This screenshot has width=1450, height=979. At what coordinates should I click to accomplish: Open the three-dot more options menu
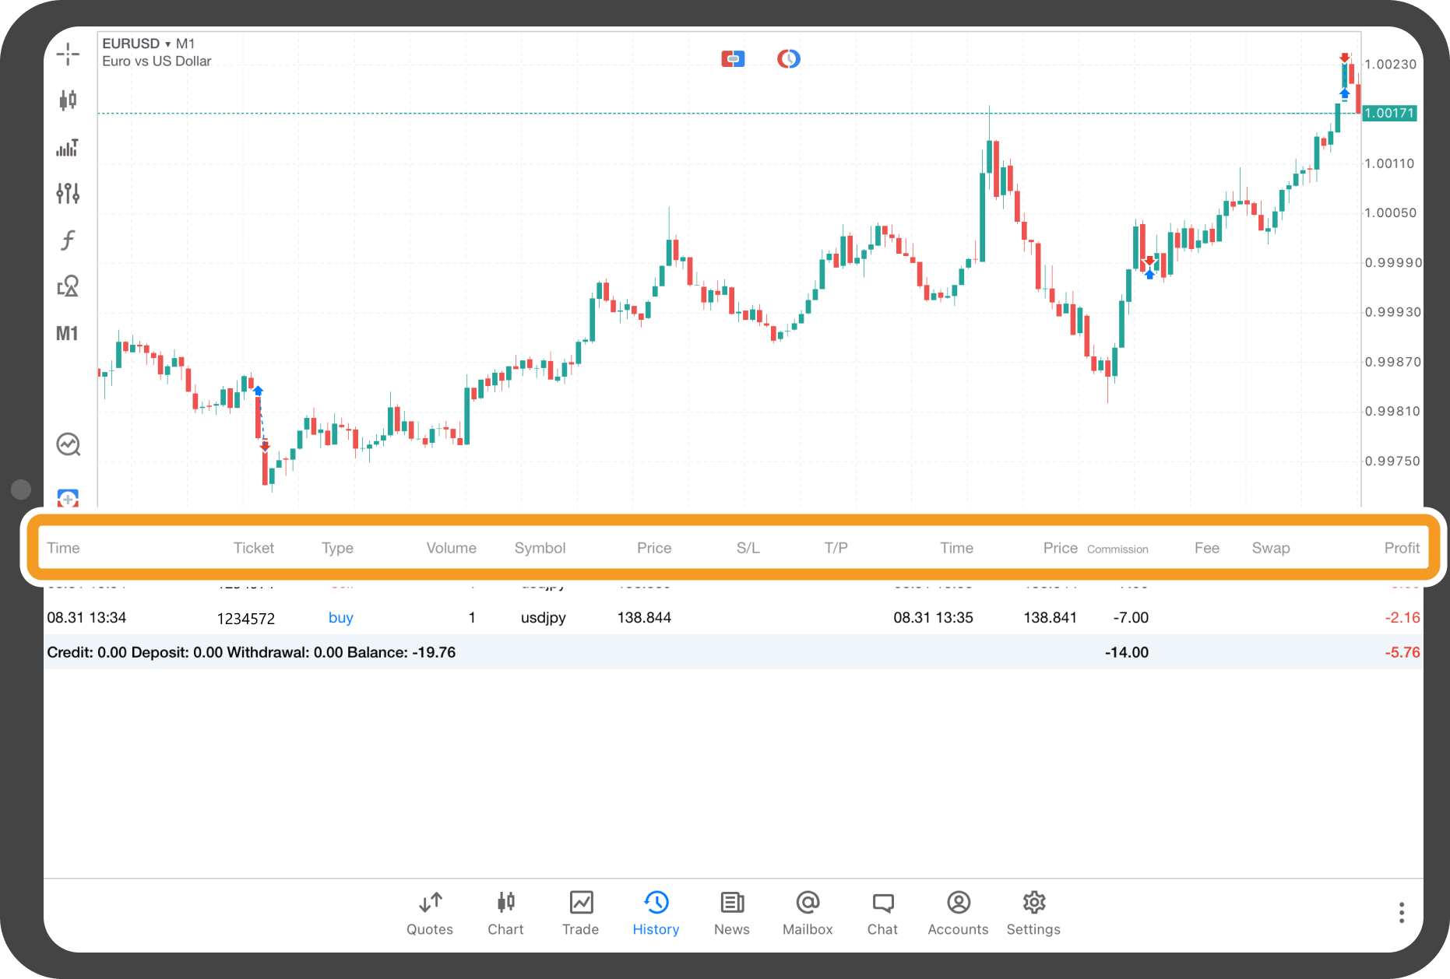pyautogui.click(x=1401, y=913)
